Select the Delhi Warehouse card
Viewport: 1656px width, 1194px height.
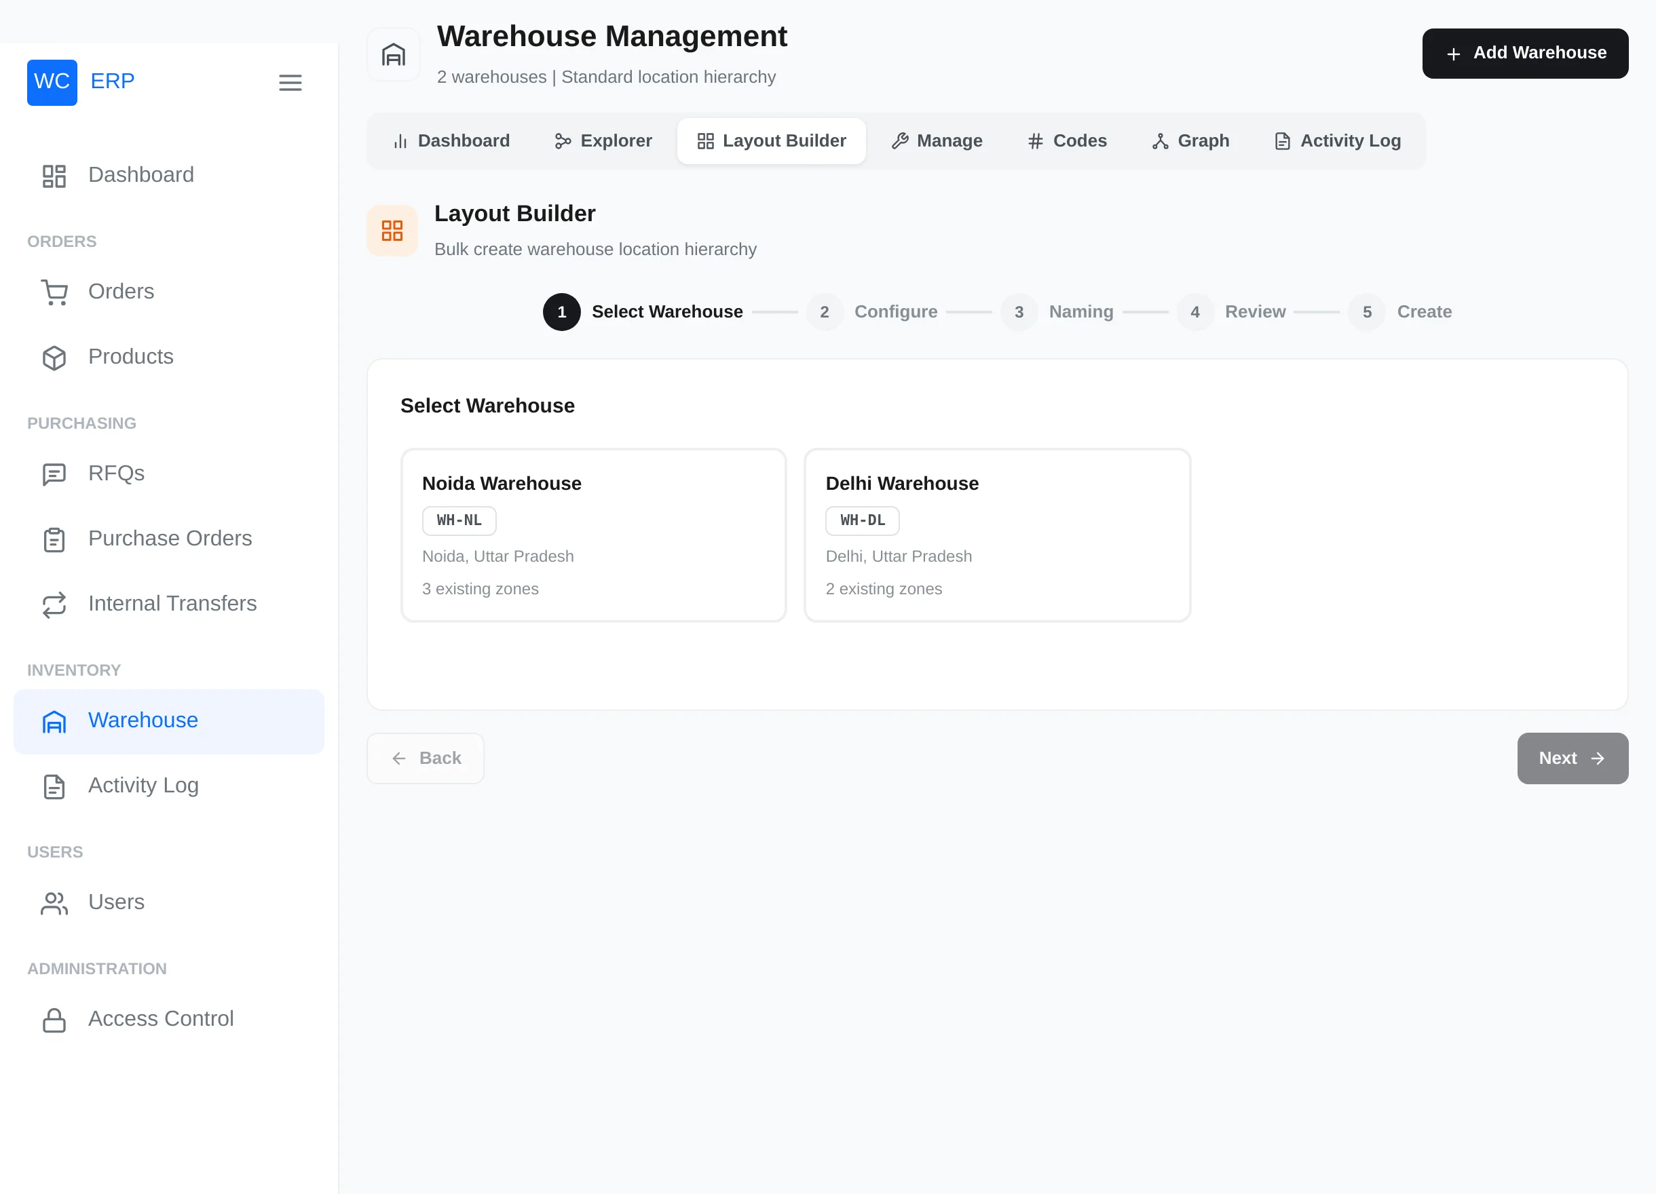997,535
